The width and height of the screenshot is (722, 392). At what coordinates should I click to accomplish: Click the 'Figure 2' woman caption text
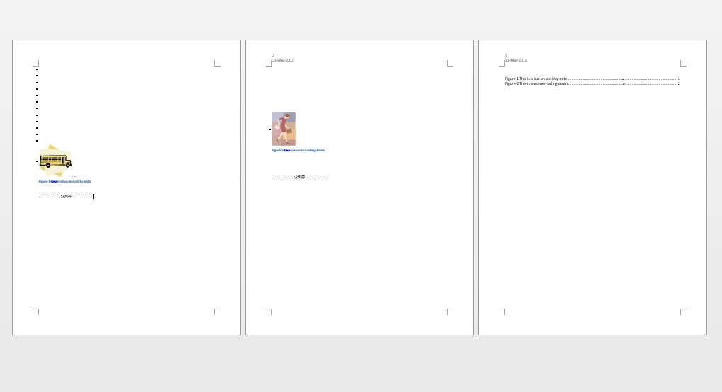(298, 150)
